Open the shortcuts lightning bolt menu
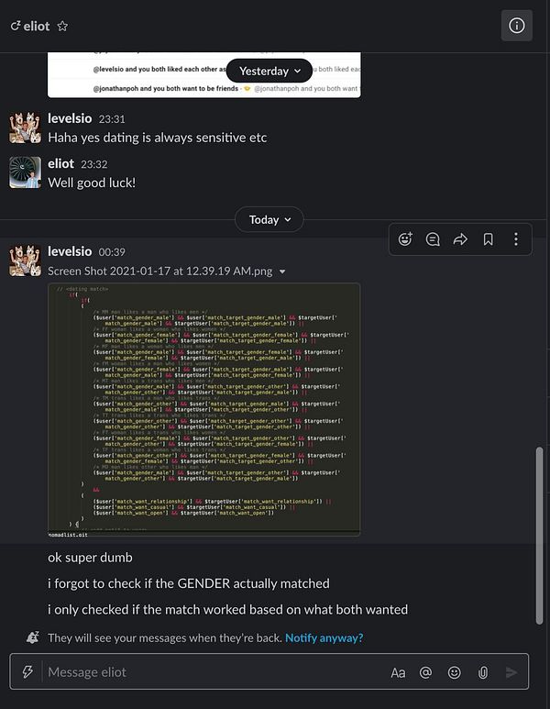The image size is (550, 709). 27,671
